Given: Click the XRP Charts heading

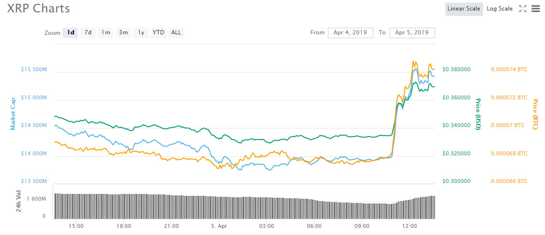Looking at the screenshot, I should (38, 8).
